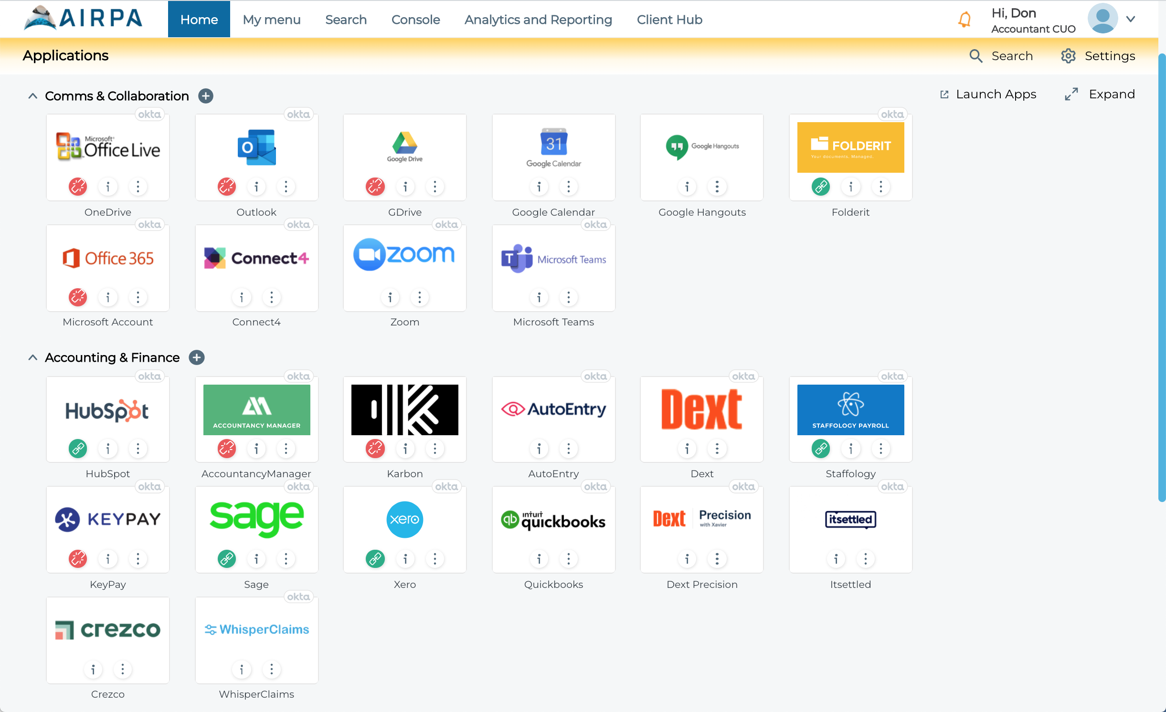Toggle the broken link status on Outlook

(x=227, y=187)
